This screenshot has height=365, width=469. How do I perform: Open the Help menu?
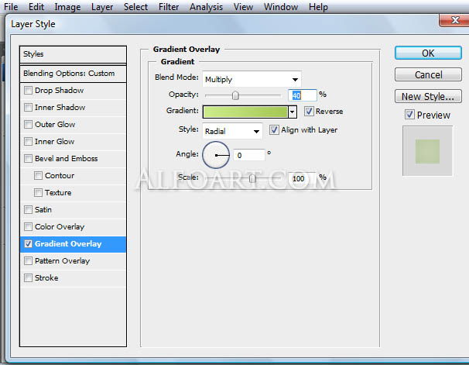click(318, 7)
